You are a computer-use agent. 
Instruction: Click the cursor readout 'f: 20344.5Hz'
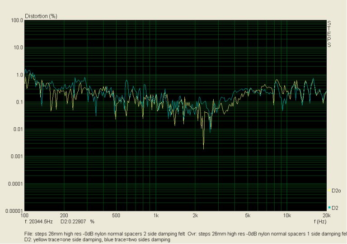(39, 221)
